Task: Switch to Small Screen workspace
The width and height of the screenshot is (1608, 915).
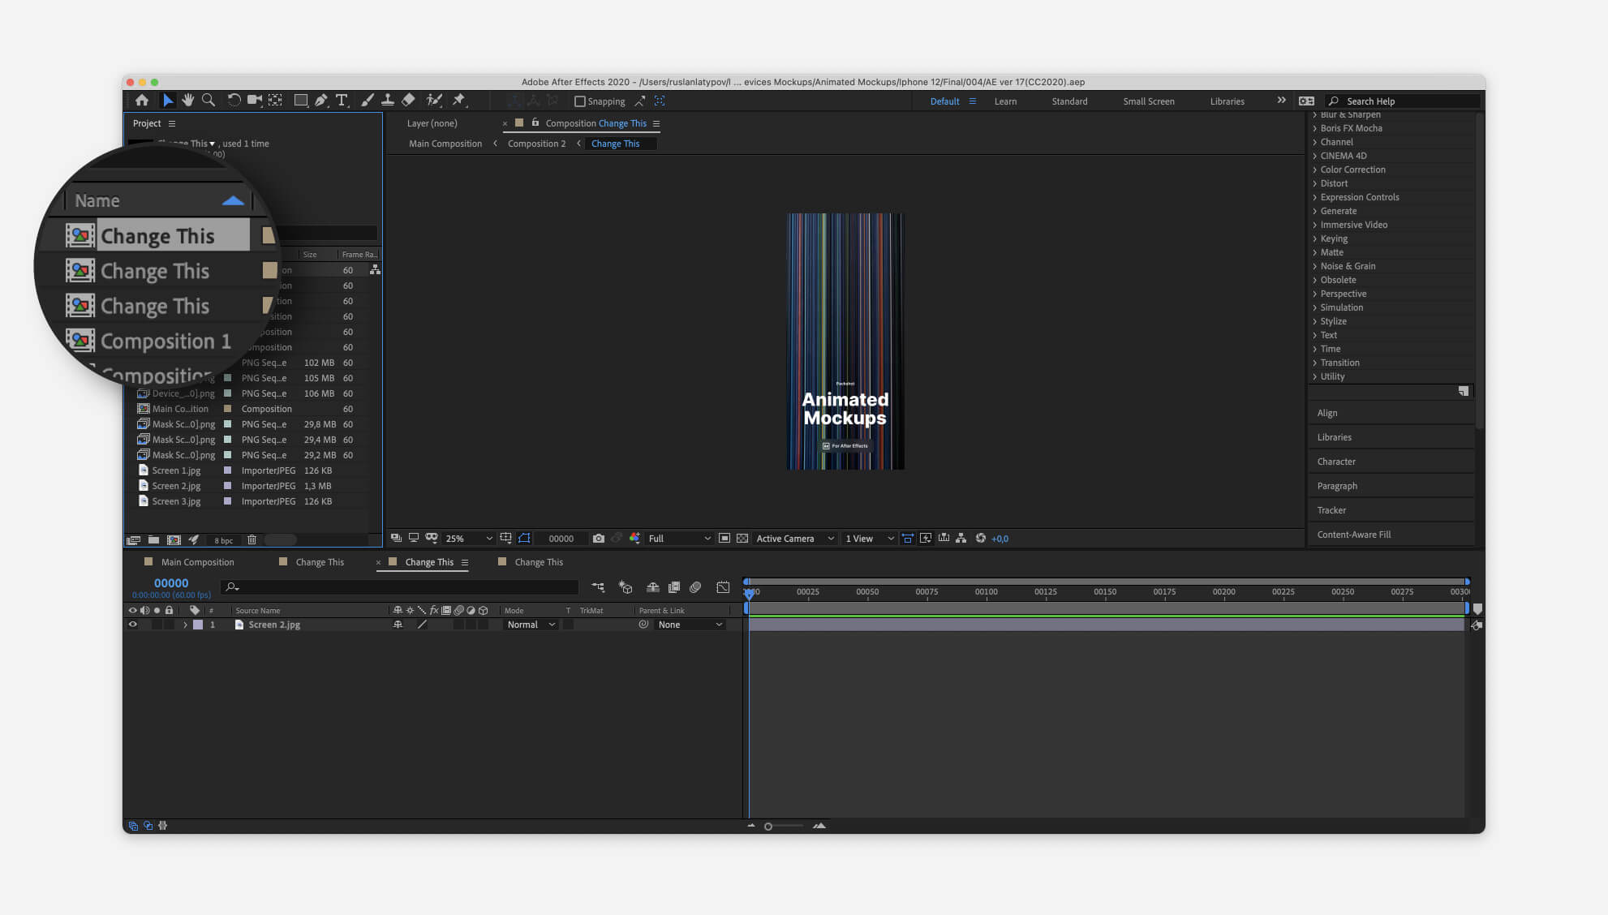Action: (1148, 101)
